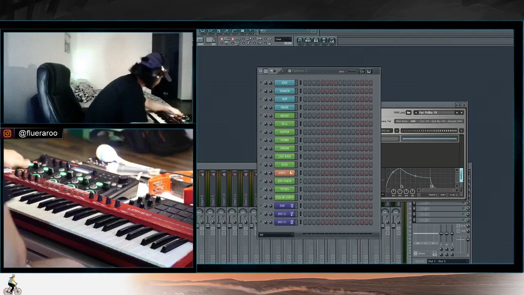Mute the SNARE channel with its green LED

(261, 107)
